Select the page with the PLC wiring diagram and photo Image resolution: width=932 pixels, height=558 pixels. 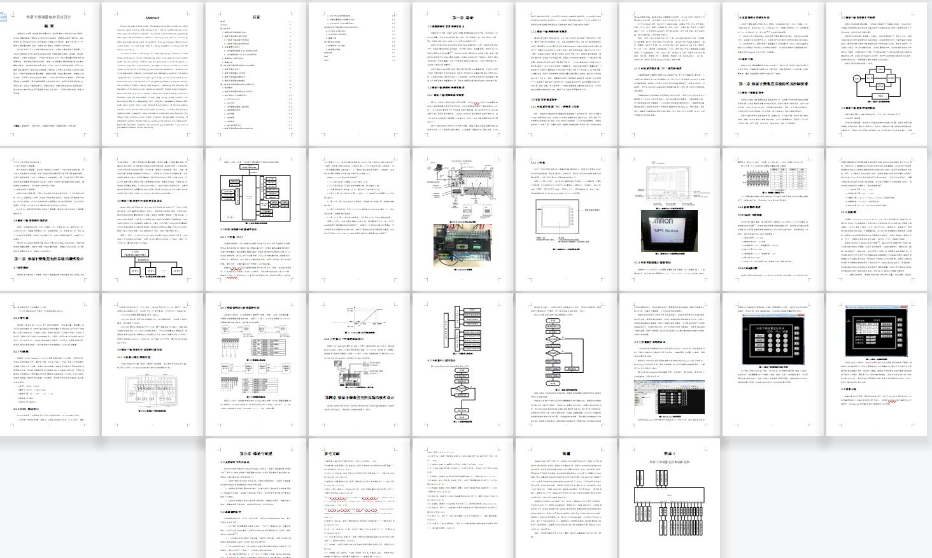coord(463,219)
